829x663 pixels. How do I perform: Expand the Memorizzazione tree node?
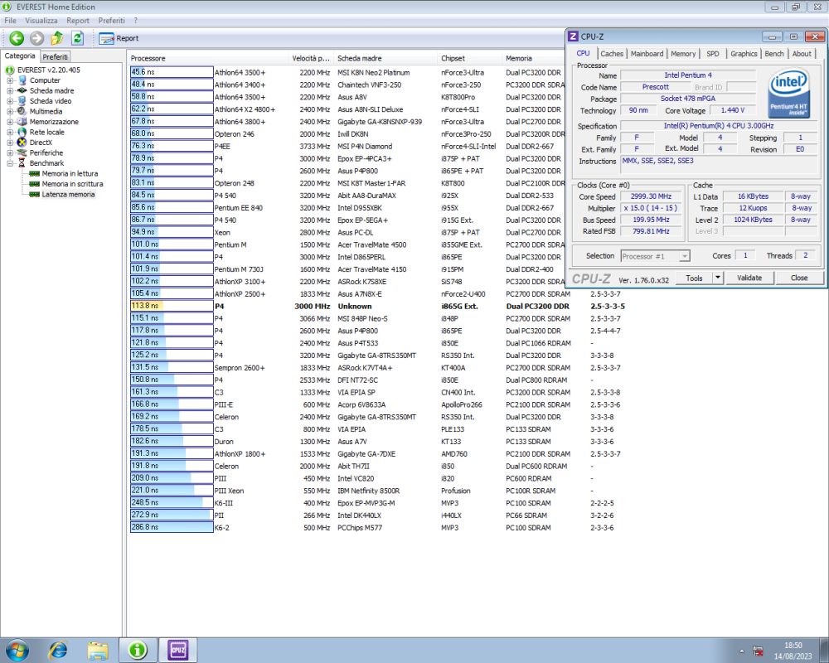(x=8, y=121)
